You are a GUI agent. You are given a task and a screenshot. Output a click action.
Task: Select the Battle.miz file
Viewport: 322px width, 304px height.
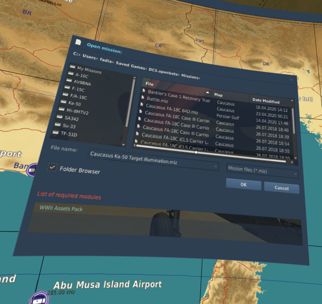pyautogui.click(x=157, y=100)
